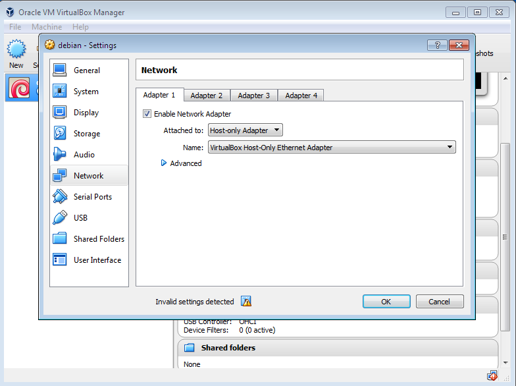
Task: Open the adapter Name dropdown
Action: (332, 148)
